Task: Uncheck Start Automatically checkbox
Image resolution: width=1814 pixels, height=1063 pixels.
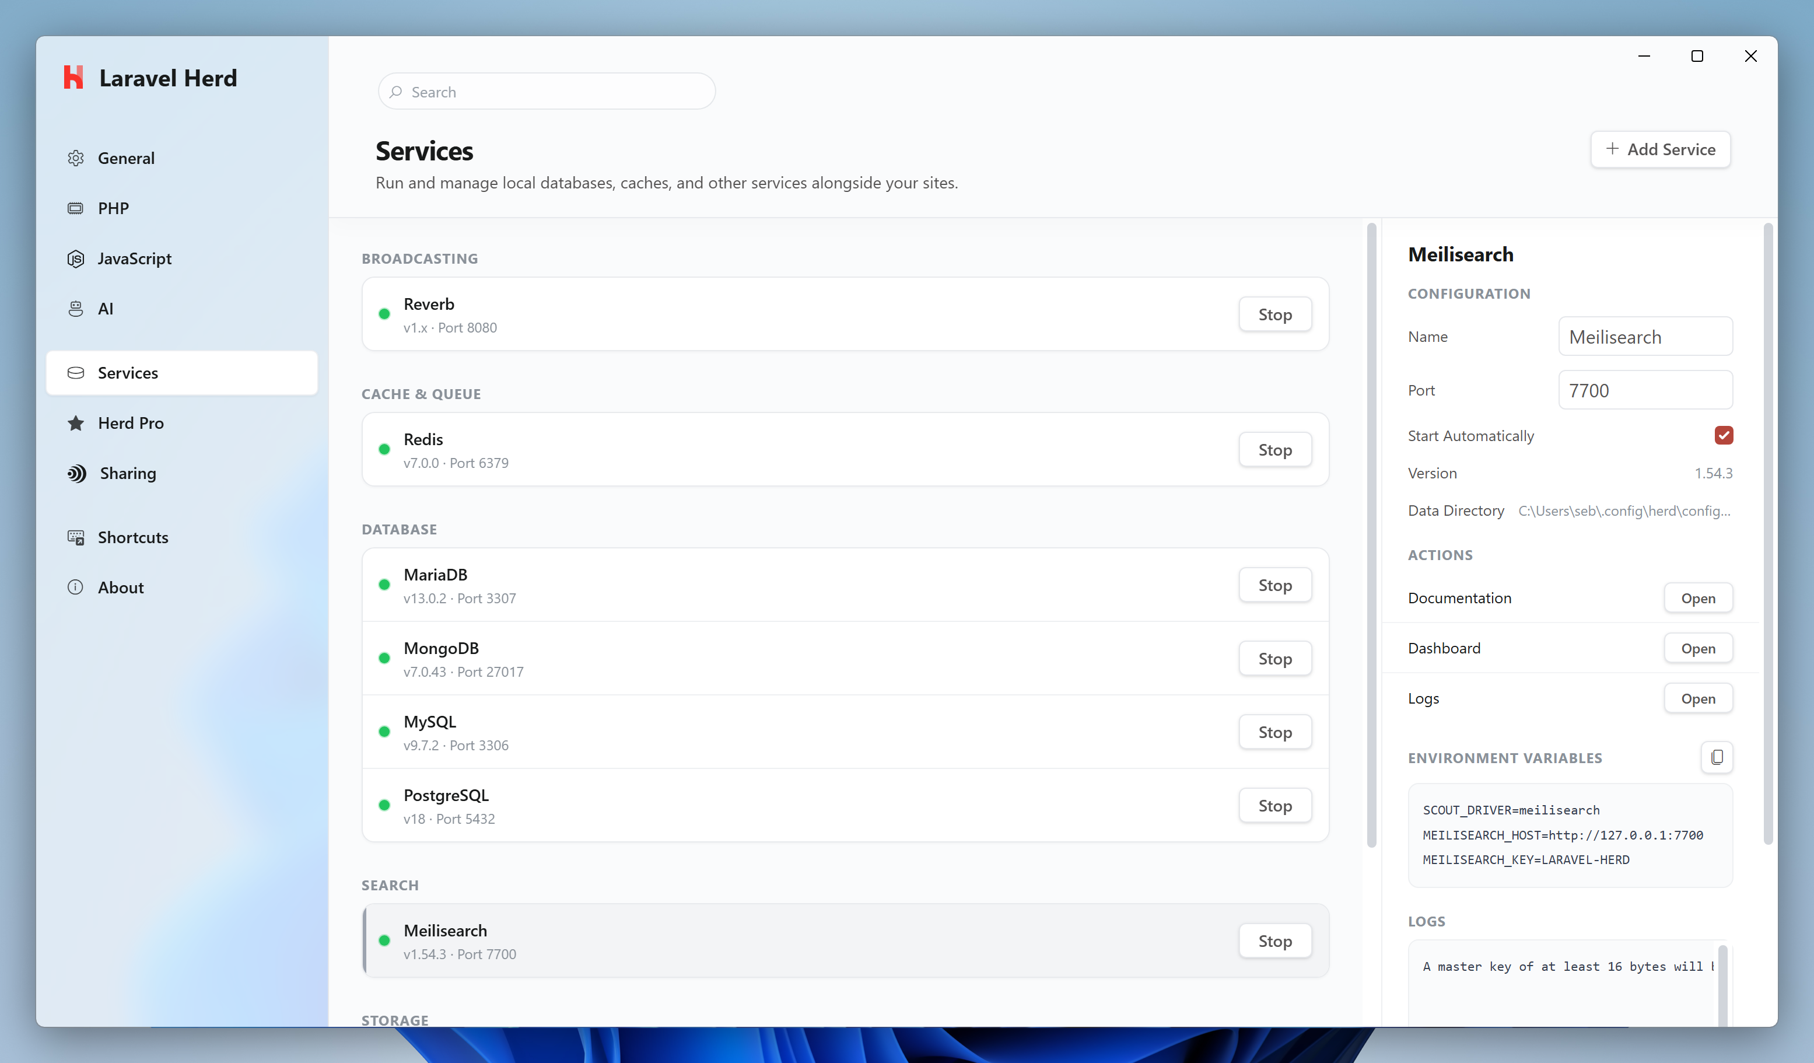Action: (x=1723, y=435)
